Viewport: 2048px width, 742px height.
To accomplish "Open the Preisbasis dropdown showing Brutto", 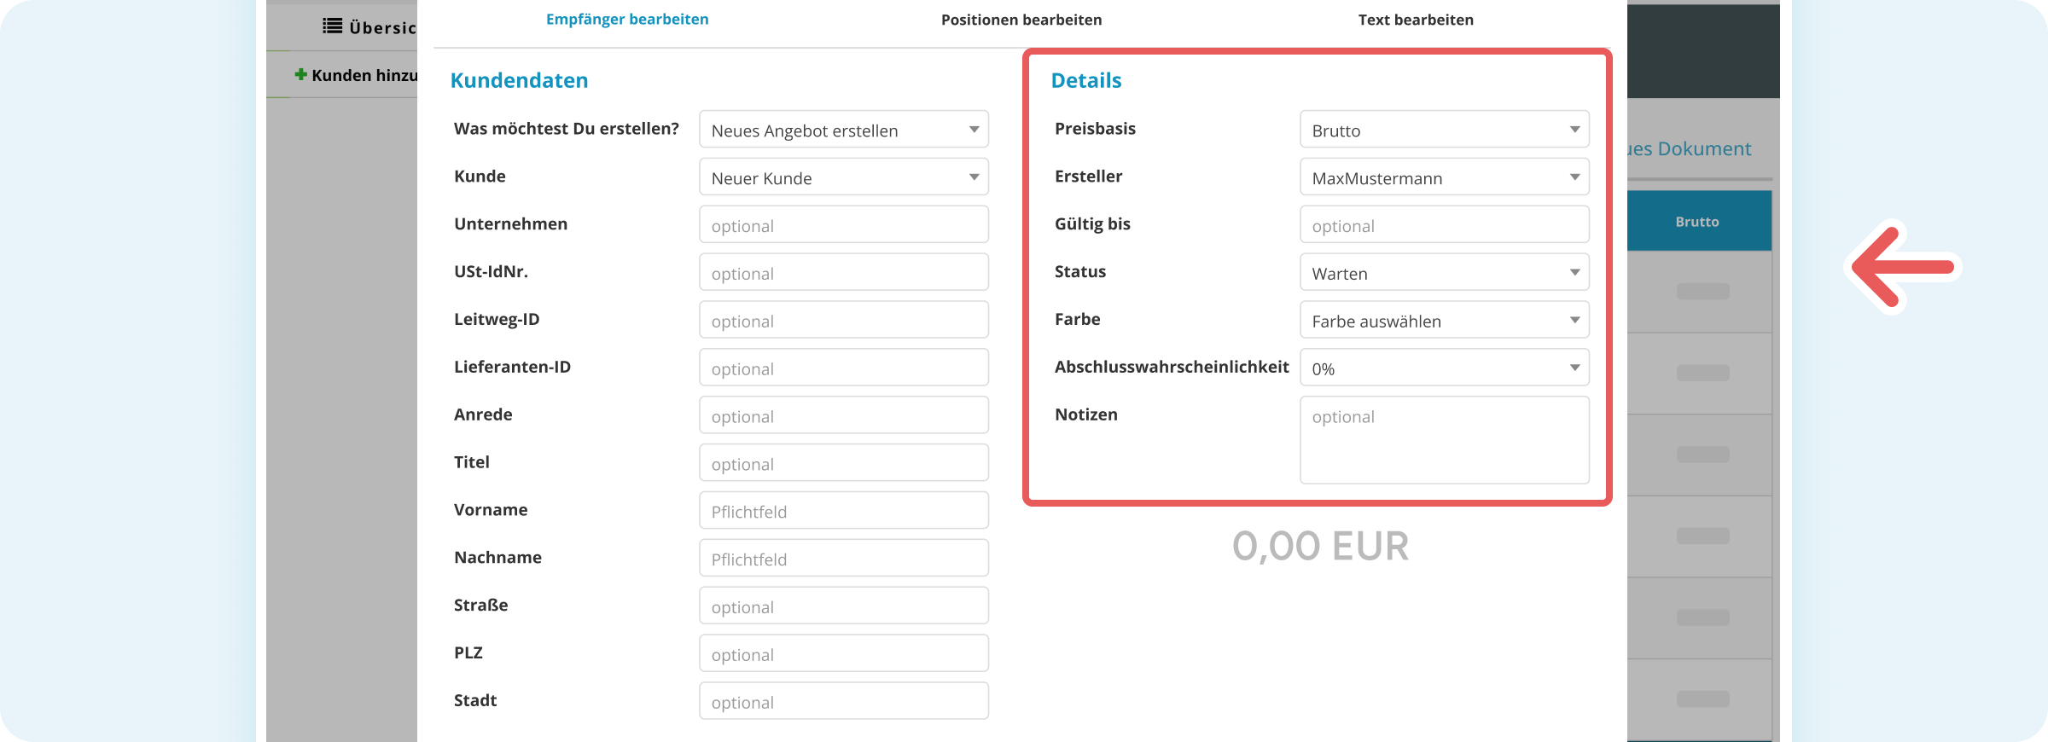I will click(x=1444, y=130).
